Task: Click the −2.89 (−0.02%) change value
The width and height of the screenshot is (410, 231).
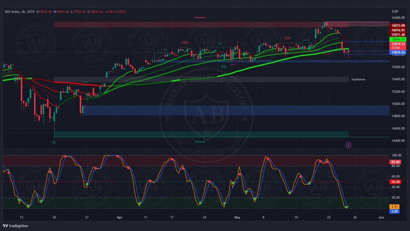Action: click(x=115, y=12)
